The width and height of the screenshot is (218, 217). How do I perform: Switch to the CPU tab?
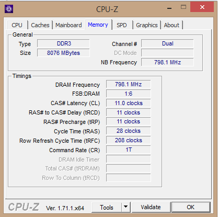tap(17, 25)
